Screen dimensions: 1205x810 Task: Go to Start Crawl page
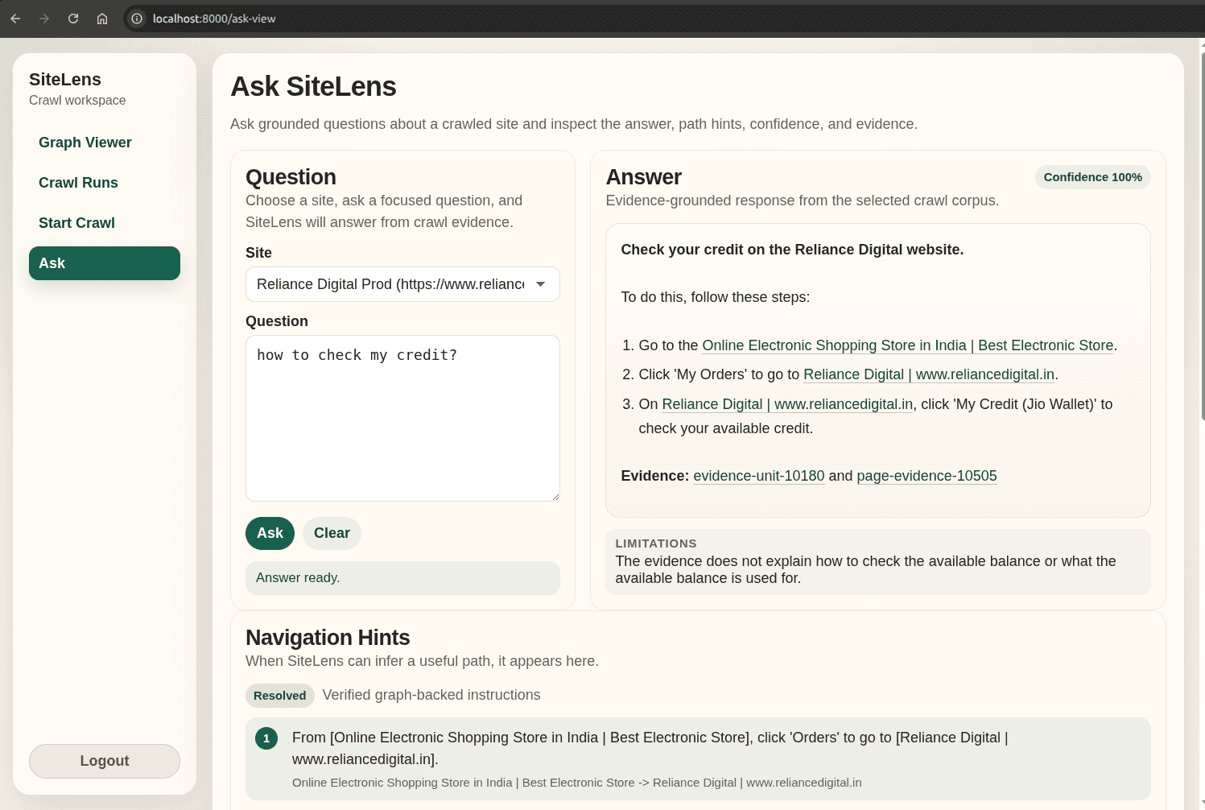(105, 223)
